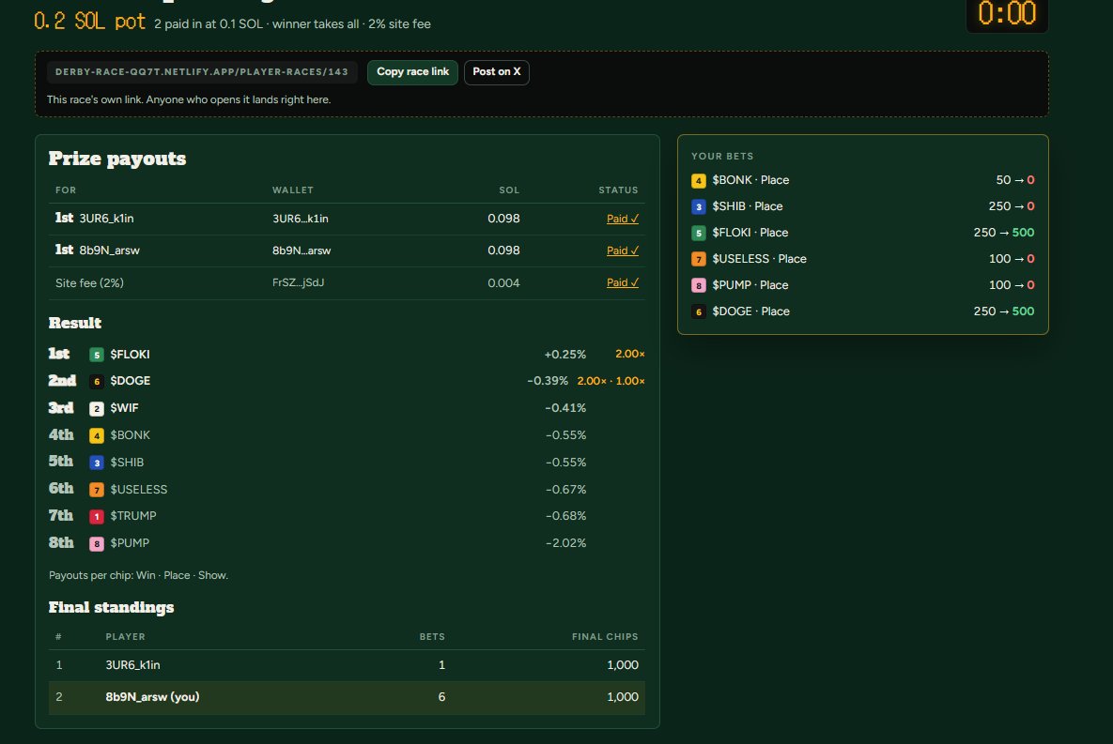Click the 100 → 0 result for $USELESS bet
The width and height of the screenshot is (1113, 744).
tap(1012, 259)
